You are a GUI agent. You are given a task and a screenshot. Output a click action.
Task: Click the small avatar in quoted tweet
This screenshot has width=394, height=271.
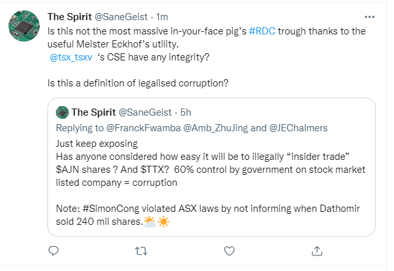point(62,112)
